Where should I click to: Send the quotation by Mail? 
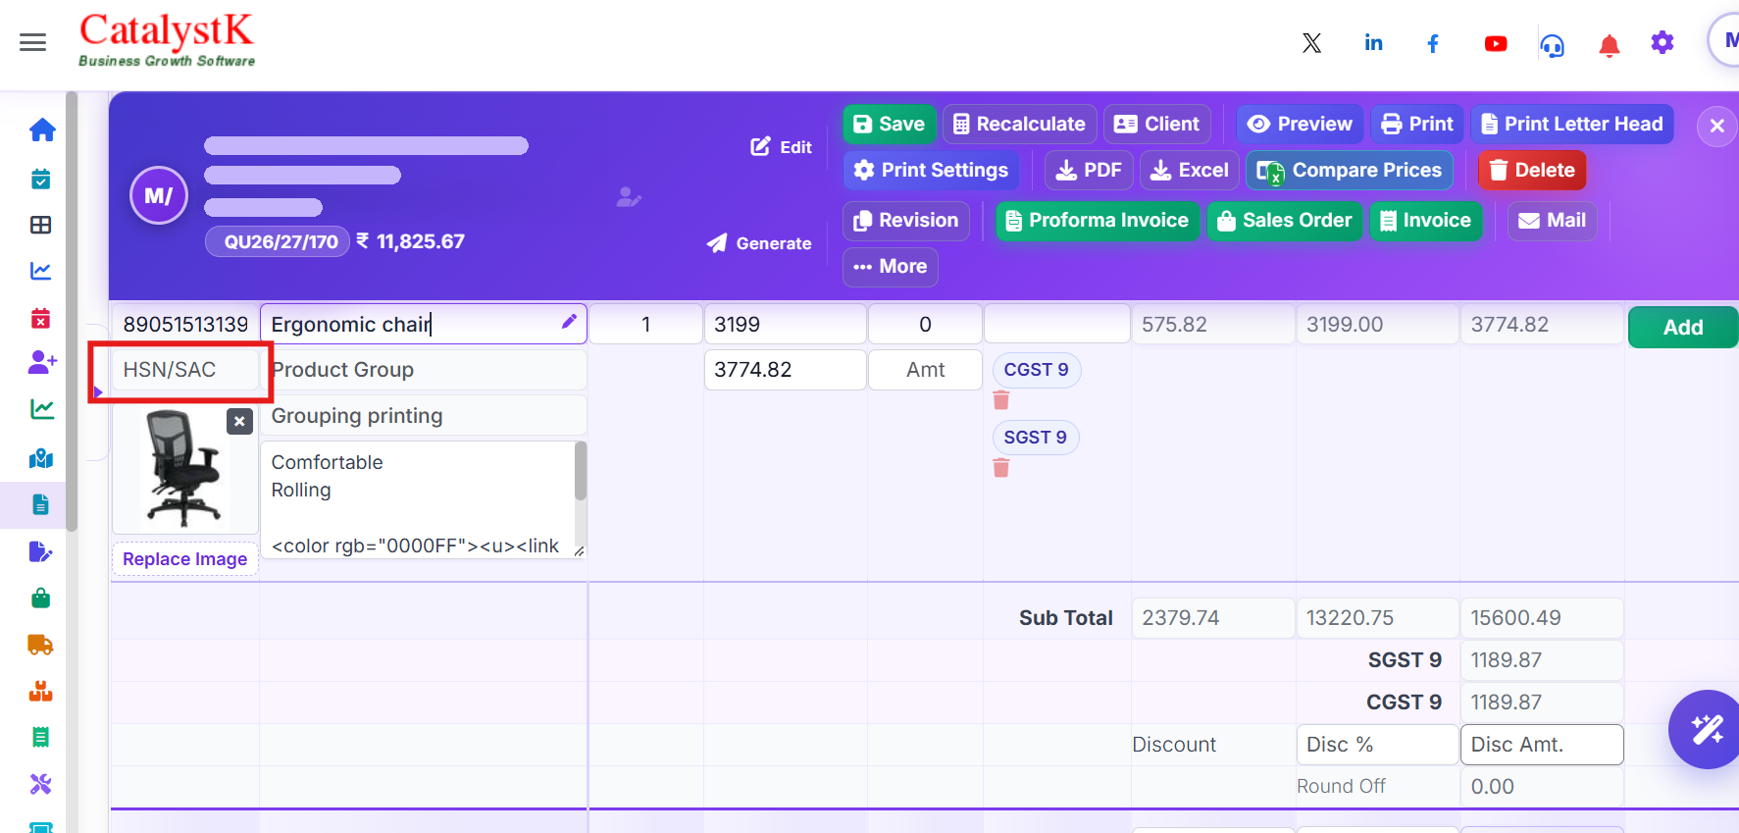[x=1553, y=221]
